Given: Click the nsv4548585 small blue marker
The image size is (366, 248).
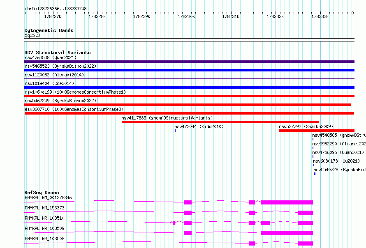Looking at the screenshot, I should (313, 139).
